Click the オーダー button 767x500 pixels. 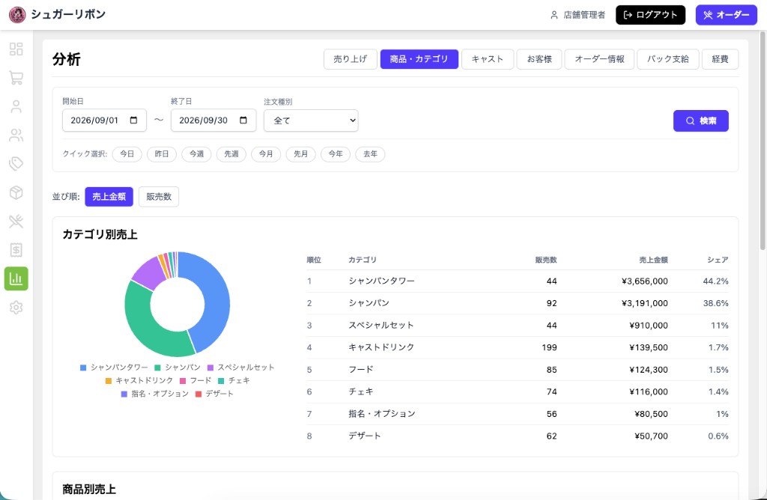727,15
